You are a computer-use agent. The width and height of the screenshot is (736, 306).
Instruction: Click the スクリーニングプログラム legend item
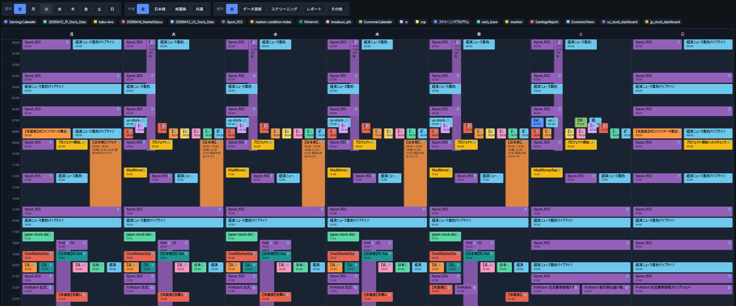tap(452, 22)
